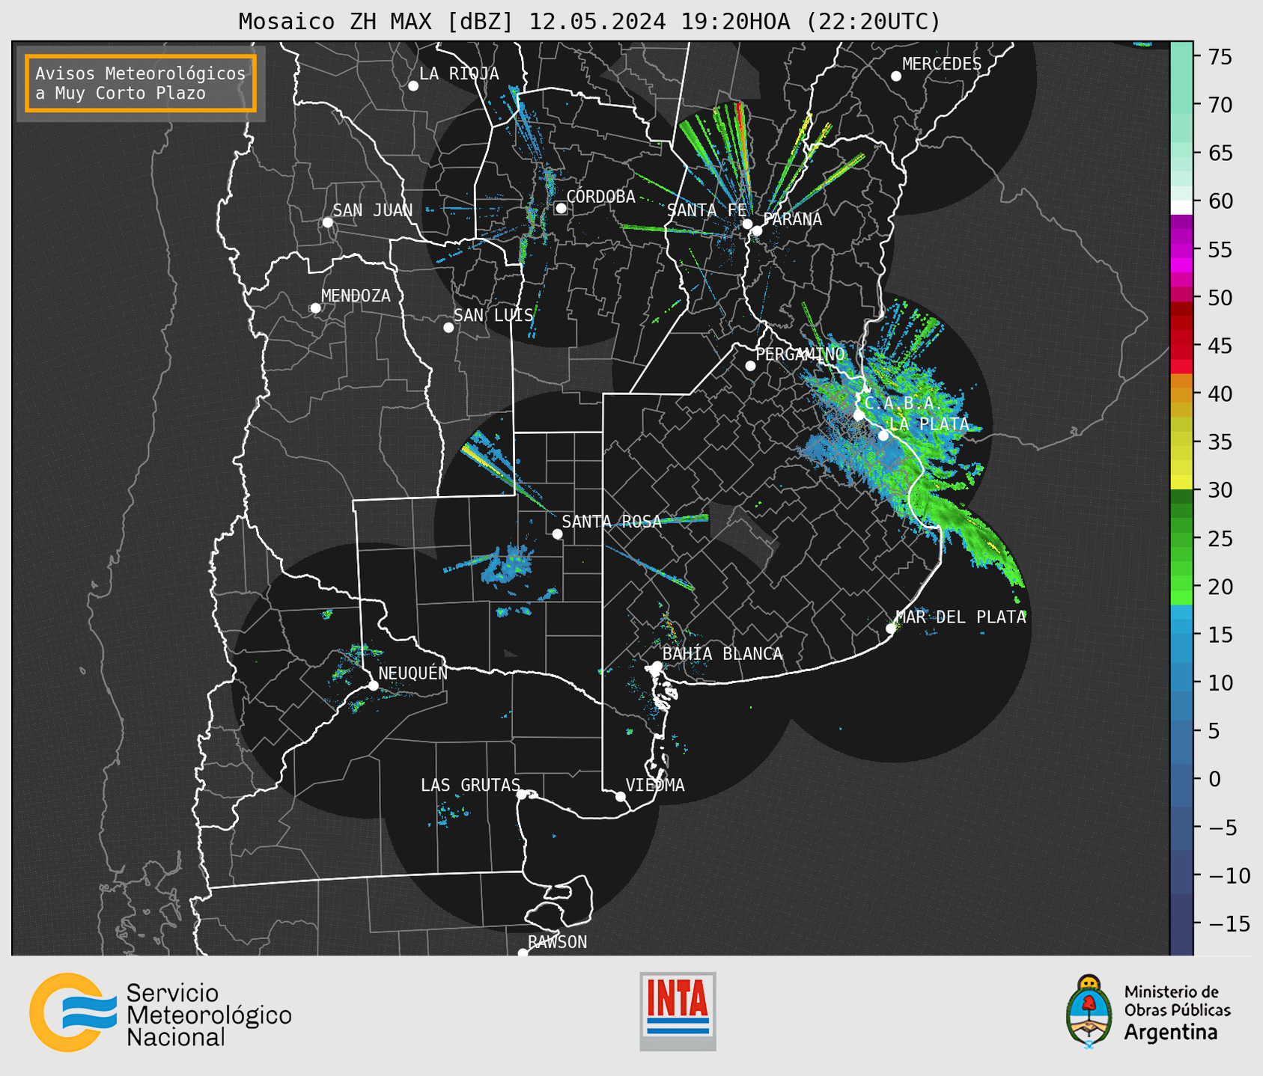This screenshot has width=1263, height=1076.
Task: Select the SAN LUIS city marker
Action: (448, 328)
